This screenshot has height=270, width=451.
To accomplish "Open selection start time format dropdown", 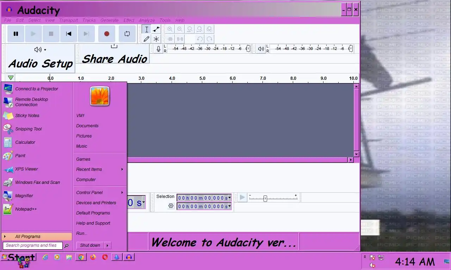I will 229,198.
